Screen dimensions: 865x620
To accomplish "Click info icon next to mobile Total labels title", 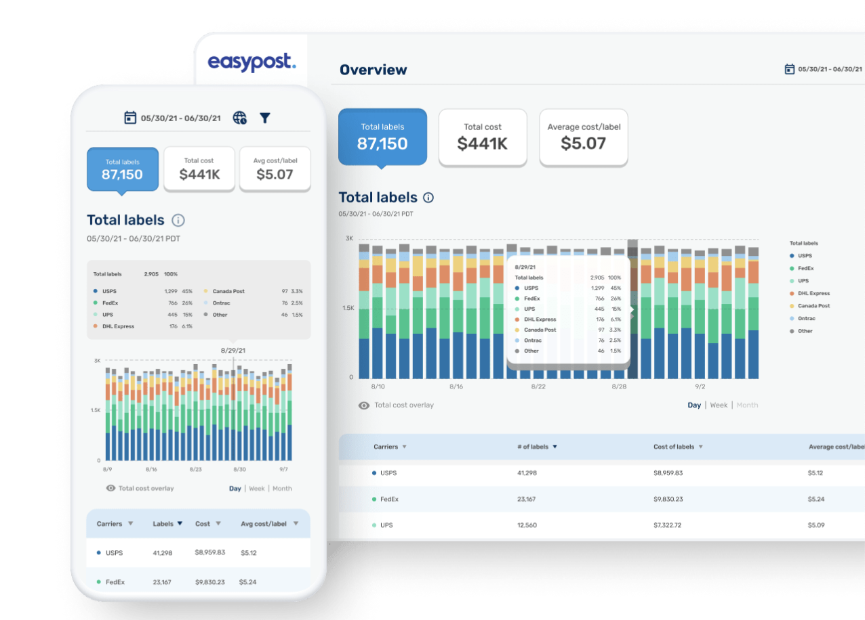I will click(x=178, y=220).
